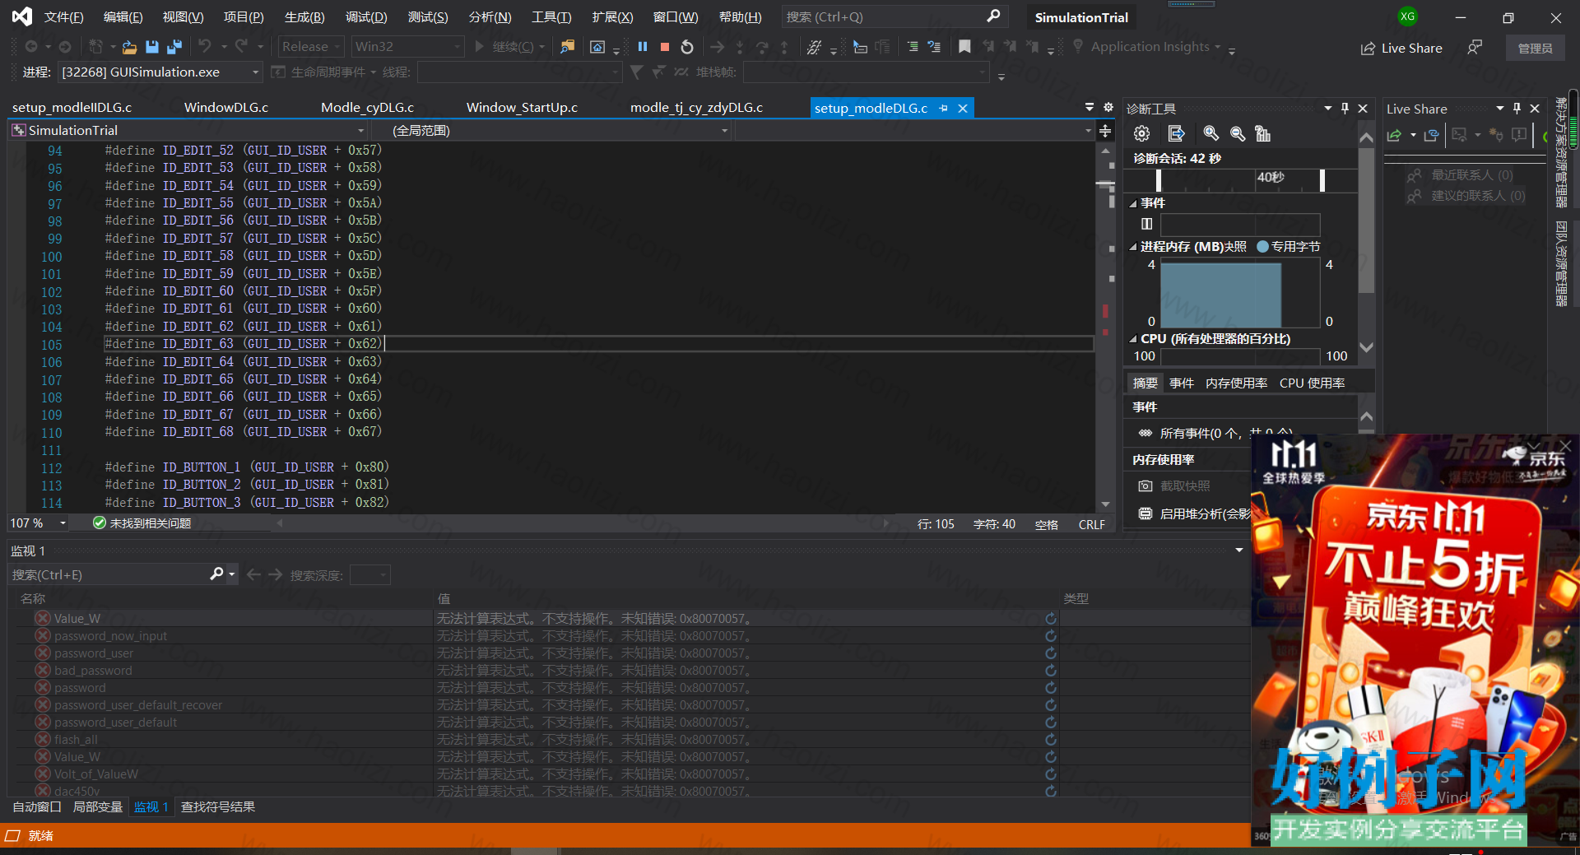
Task: Click the editor tab settings gear icon
Action: pos(1108,107)
